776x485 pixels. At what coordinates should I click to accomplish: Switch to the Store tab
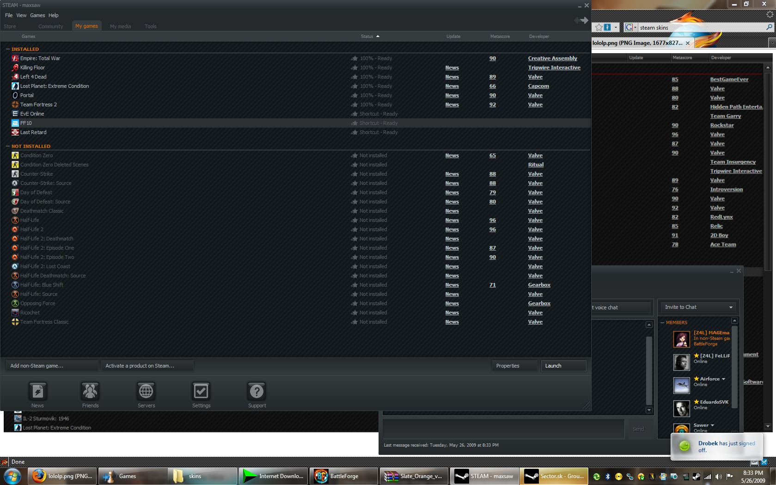[x=10, y=26]
